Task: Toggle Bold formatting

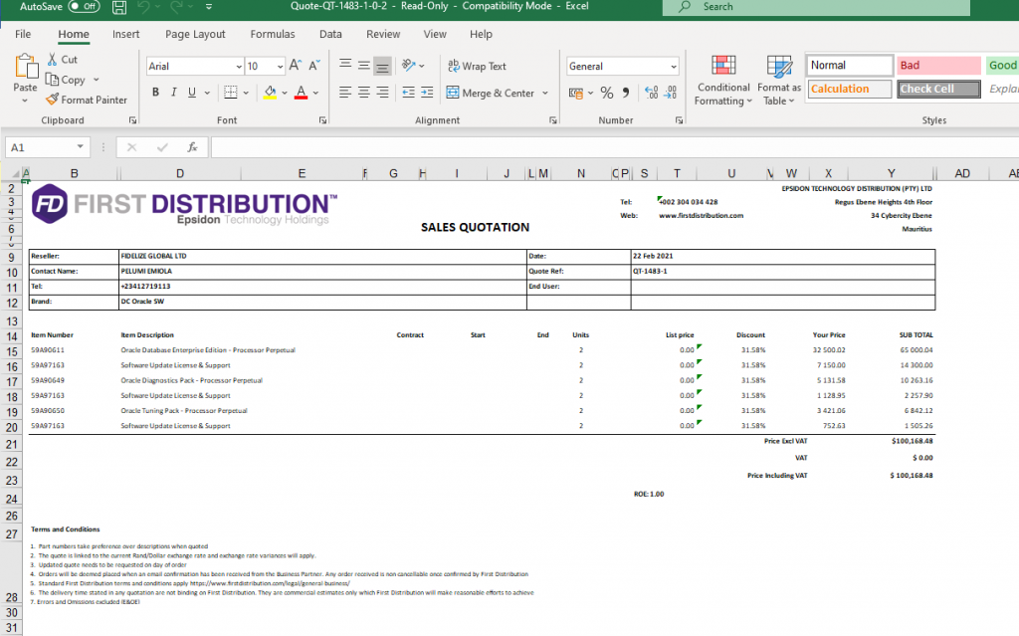Action: coord(155,93)
